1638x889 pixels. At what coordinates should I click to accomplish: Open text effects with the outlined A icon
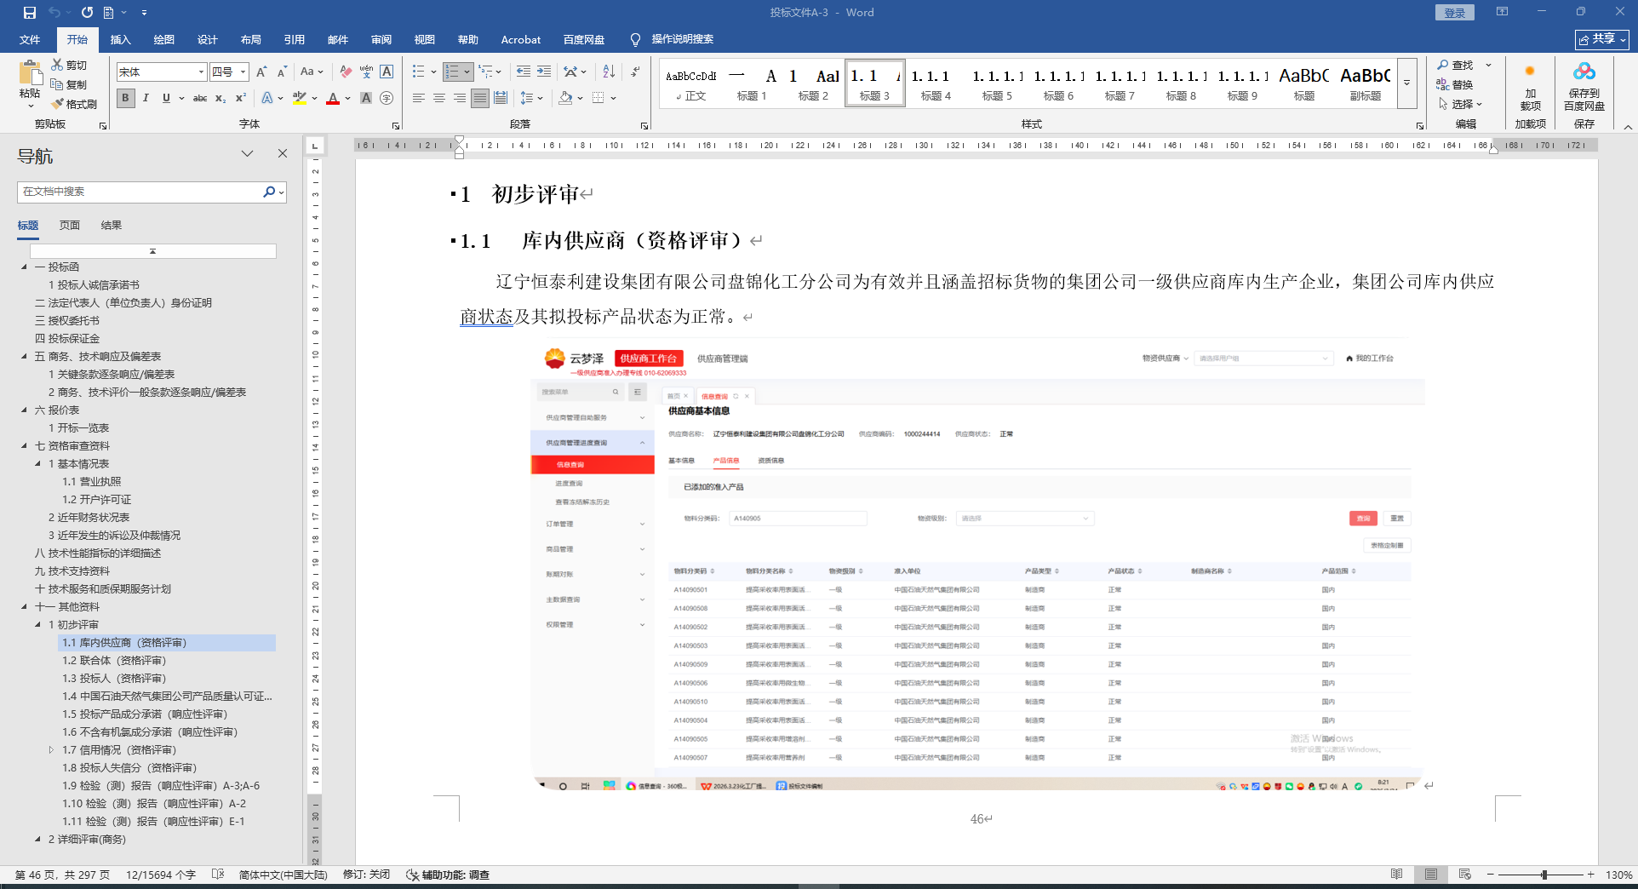point(267,98)
